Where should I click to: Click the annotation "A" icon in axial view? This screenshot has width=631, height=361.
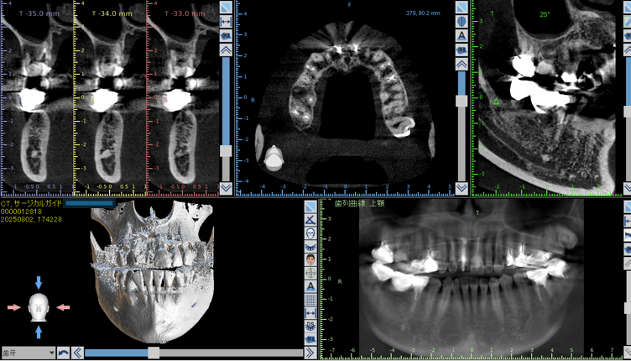click(x=462, y=36)
